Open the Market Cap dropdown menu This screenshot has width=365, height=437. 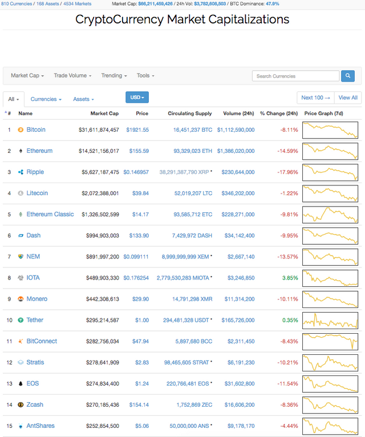[x=27, y=75]
